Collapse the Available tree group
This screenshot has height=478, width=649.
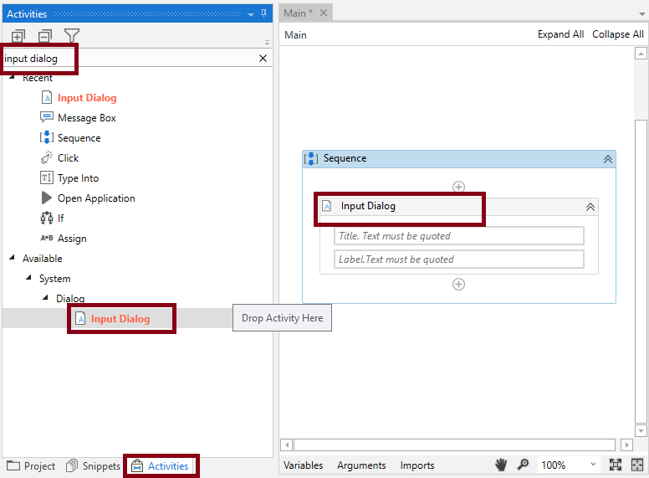pos(12,258)
